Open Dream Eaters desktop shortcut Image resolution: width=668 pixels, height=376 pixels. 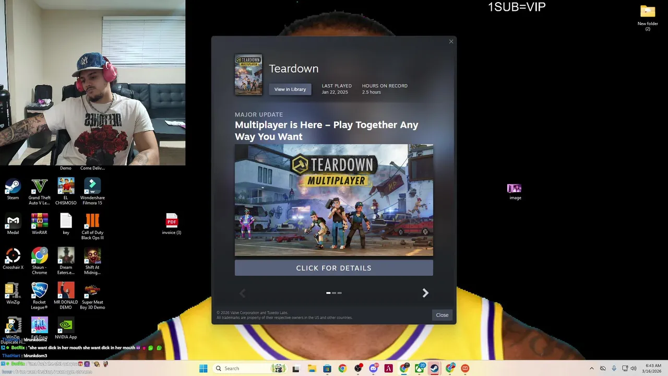click(66, 261)
